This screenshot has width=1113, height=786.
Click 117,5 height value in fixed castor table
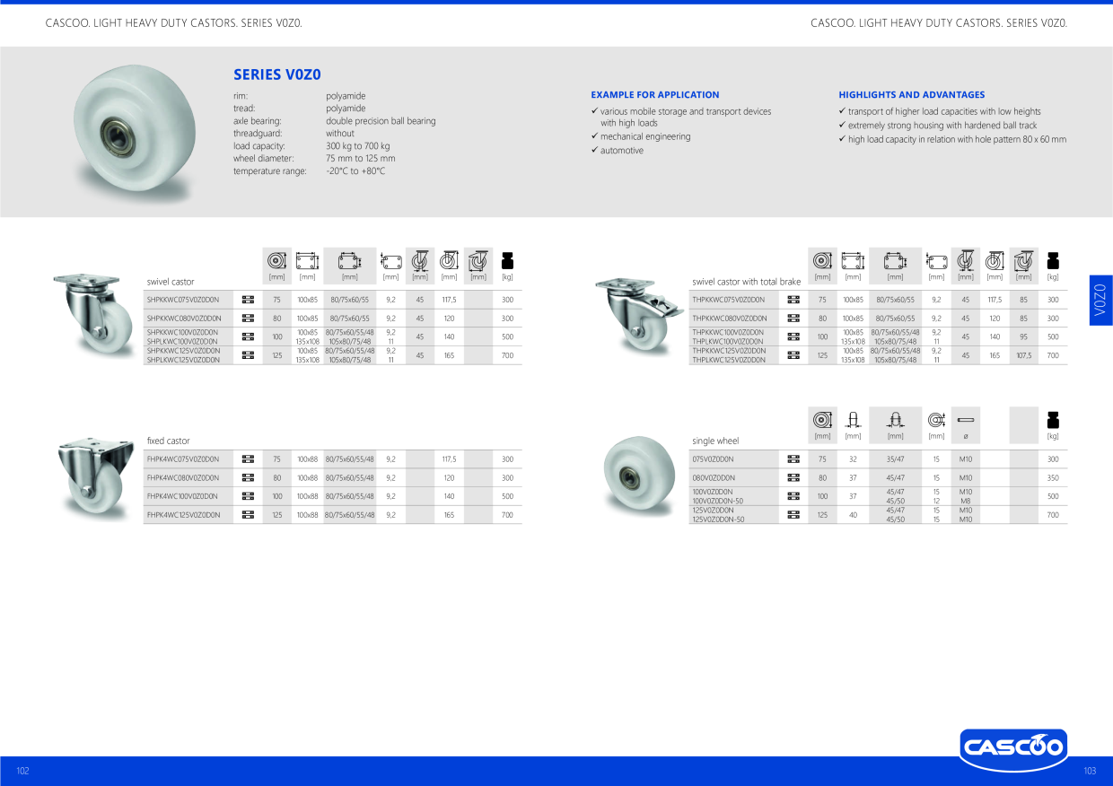449,459
